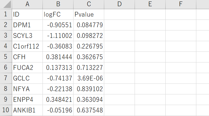
Task: Select row 6 header
Action: coord(6,68)
